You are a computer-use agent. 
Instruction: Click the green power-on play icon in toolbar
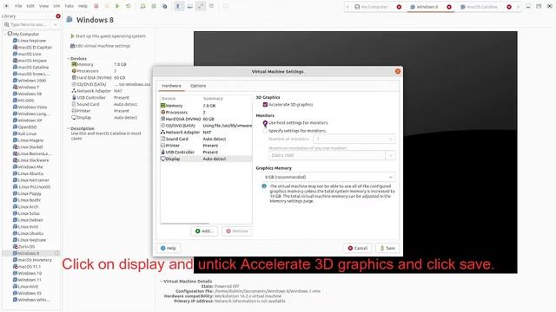pyautogui.click(x=117, y=6)
